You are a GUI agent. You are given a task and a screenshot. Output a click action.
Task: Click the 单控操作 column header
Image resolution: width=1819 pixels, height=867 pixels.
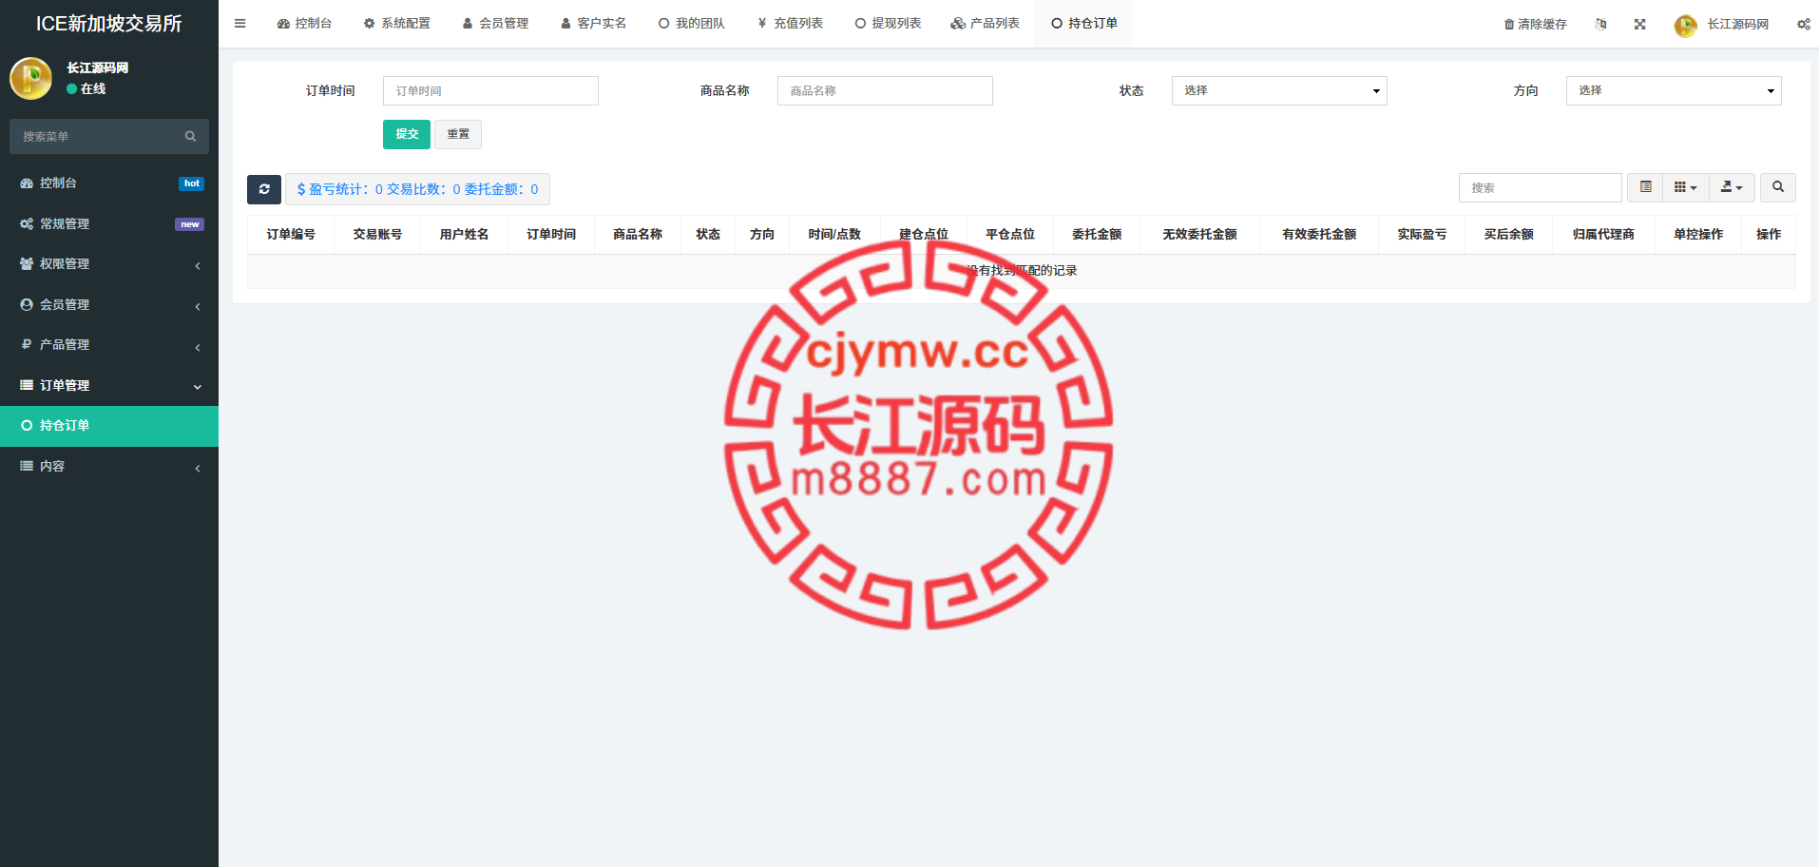[1698, 234]
